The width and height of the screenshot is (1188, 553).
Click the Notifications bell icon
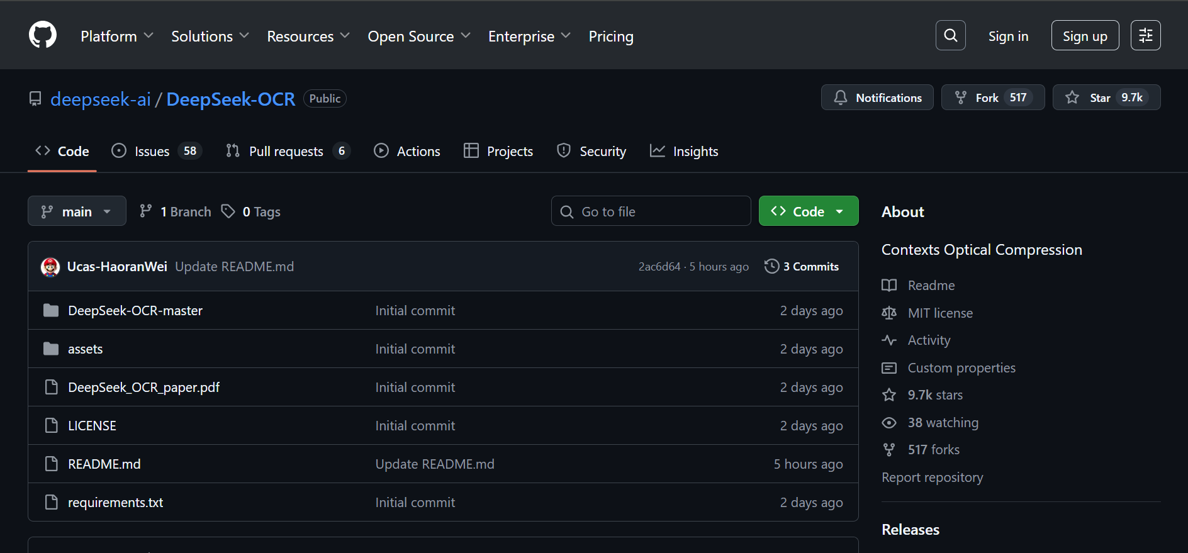pos(841,98)
